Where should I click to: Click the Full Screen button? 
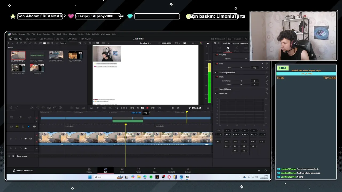click(x=235, y=39)
